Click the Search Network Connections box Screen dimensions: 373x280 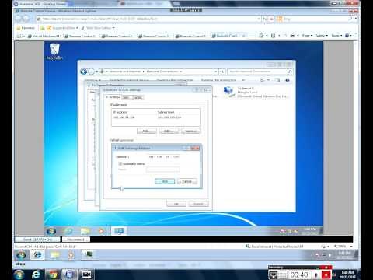(x=260, y=72)
